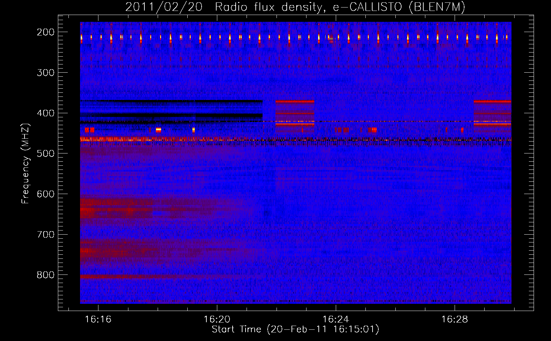Click the 16:28 time tick label
Image resolution: width=551 pixels, height=341 pixels.
coord(455,320)
